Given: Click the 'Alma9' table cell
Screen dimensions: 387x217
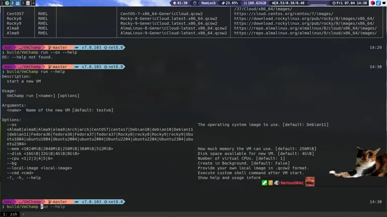Looking at the screenshot, I should tap(13, 33).
